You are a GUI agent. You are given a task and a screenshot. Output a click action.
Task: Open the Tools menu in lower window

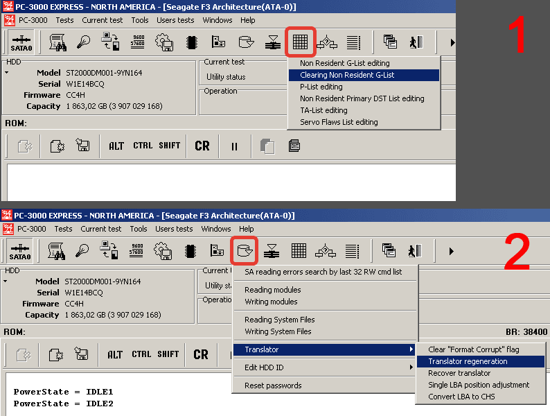tap(139, 229)
